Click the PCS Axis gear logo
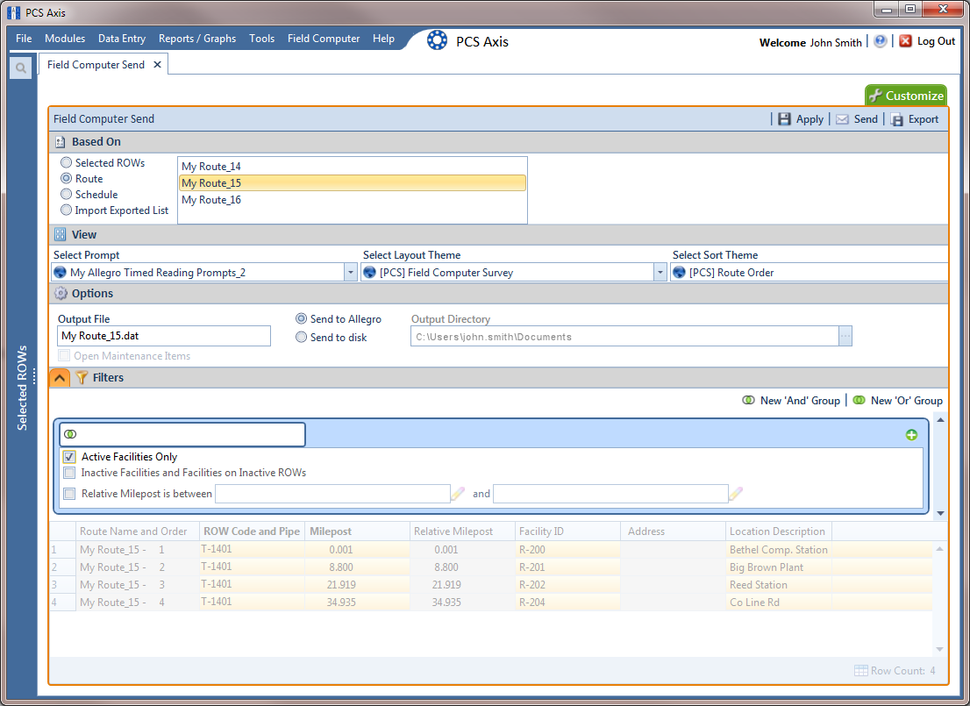 [437, 40]
